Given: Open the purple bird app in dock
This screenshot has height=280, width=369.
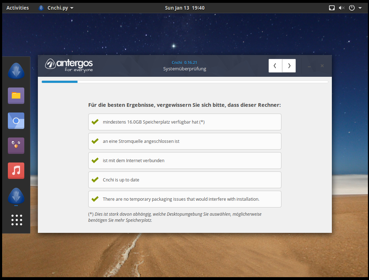Looking at the screenshot, I should point(16,145).
